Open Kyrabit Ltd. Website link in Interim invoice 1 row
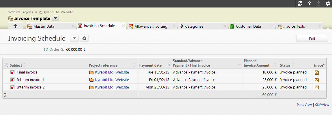The height and width of the screenshot is (115, 332). 112,80
